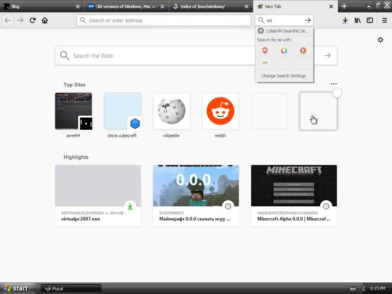Screen dimensions: 392x294
Task: Close the New Tab tab
Action: pyautogui.click(x=331, y=7)
